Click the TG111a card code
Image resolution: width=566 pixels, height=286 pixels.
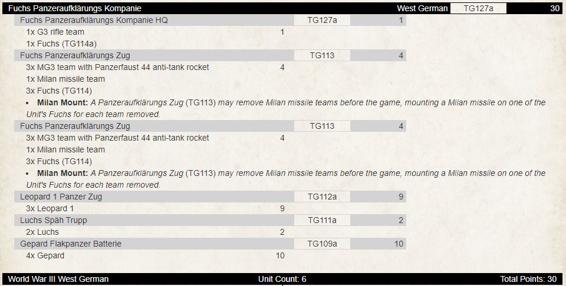pyautogui.click(x=322, y=220)
